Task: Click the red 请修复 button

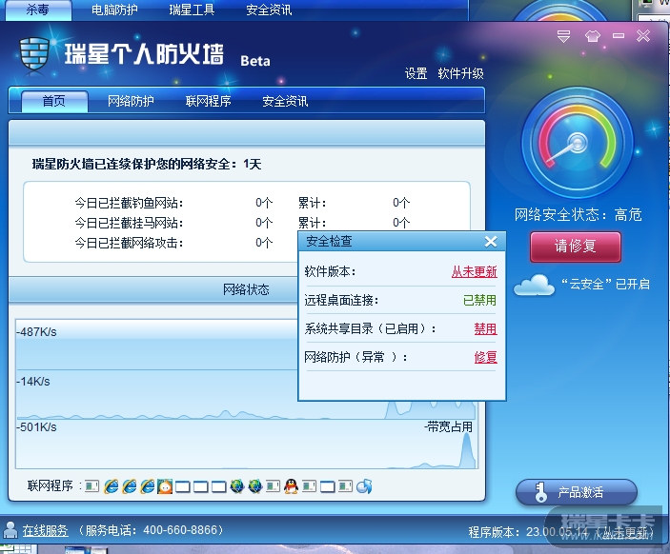Action: coord(575,247)
